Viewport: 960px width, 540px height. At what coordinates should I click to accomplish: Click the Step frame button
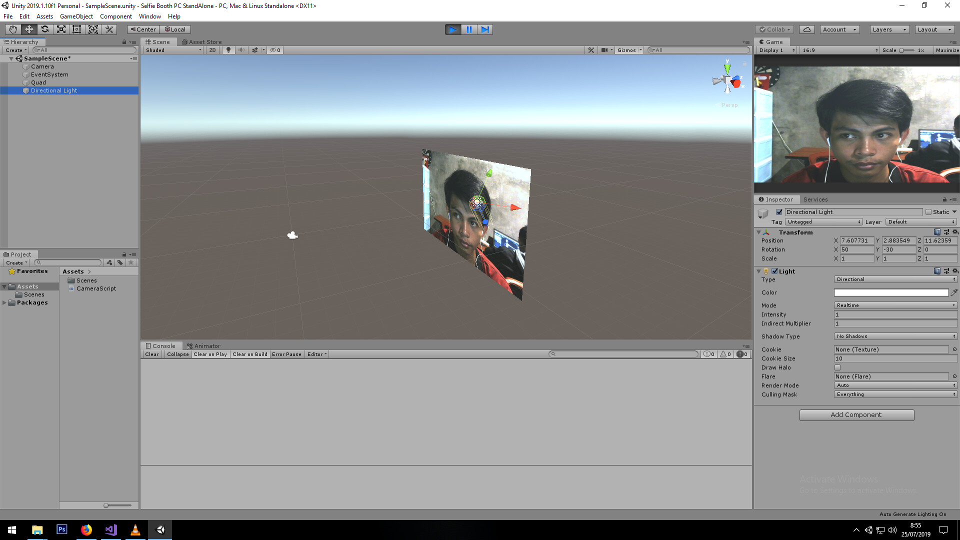pyautogui.click(x=485, y=29)
